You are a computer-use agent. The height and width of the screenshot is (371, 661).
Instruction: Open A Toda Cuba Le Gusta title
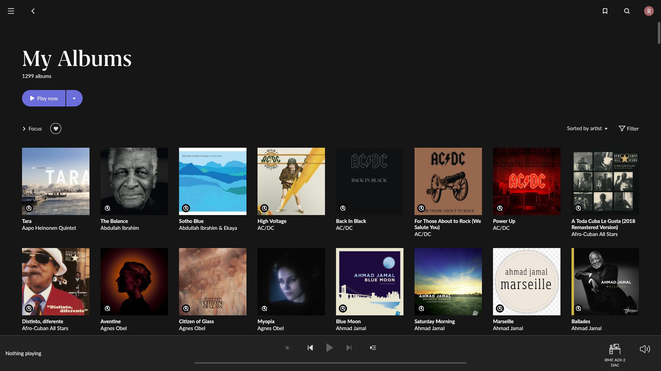point(603,224)
